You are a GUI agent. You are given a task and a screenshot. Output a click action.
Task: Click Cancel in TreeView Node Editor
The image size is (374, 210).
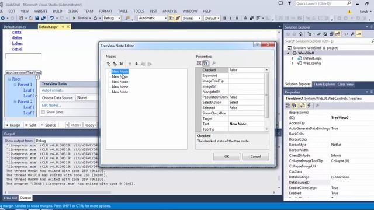click(255, 156)
